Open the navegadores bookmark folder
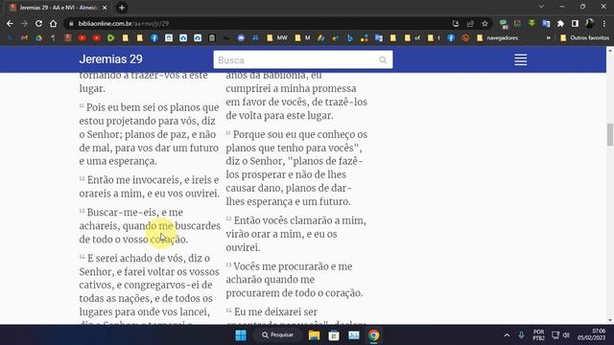614x345 pixels. 498,38
